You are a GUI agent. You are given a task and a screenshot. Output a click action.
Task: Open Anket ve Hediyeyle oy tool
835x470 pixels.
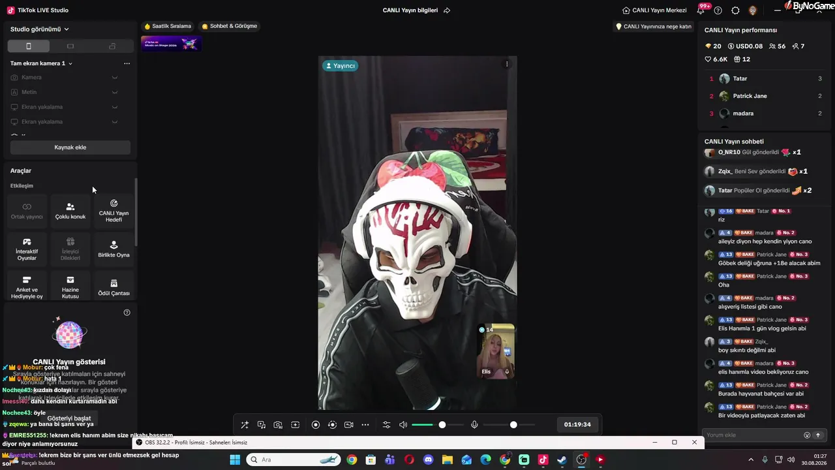point(27,287)
